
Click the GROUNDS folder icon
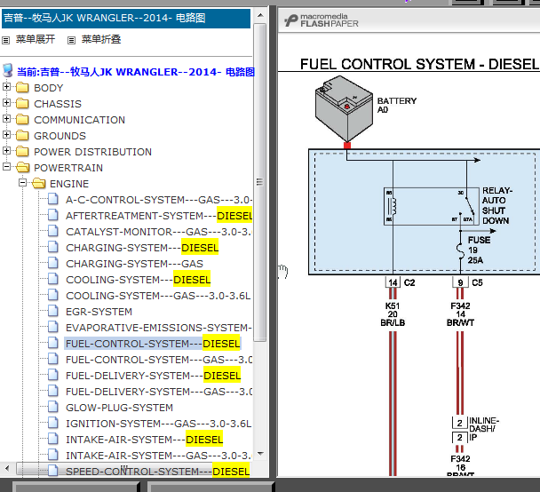tap(22, 135)
